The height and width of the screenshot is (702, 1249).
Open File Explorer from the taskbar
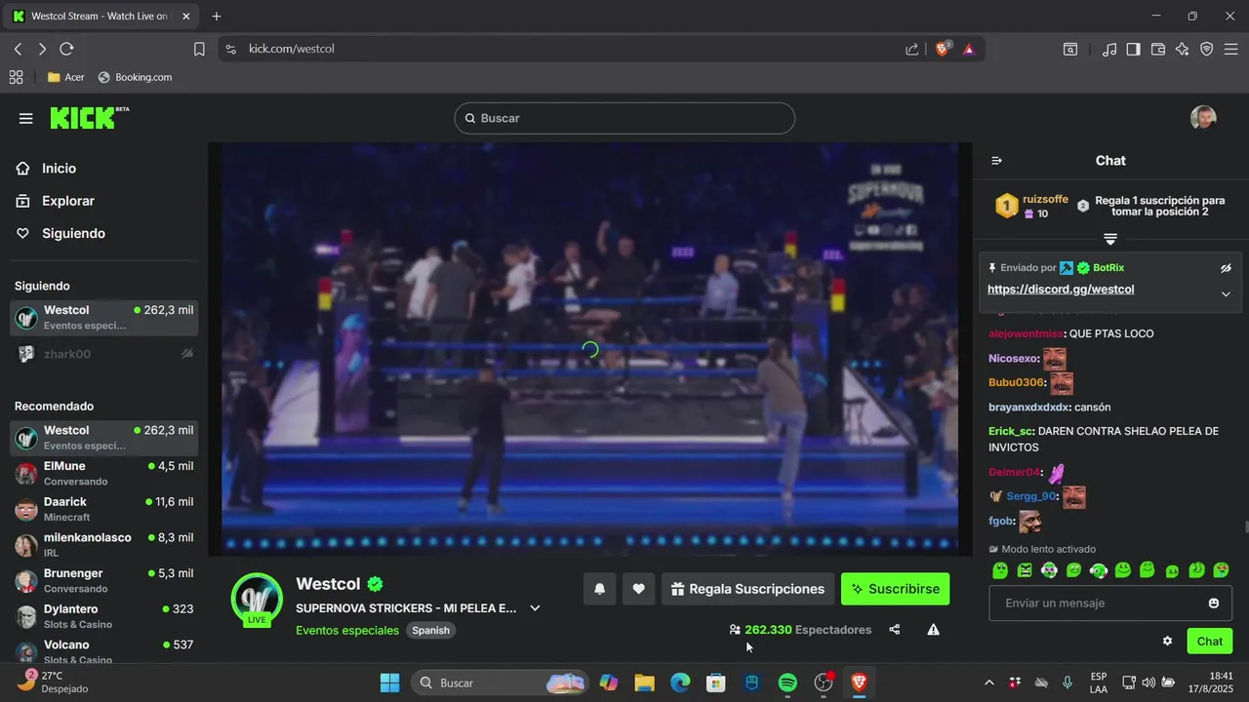coord(644,682)
